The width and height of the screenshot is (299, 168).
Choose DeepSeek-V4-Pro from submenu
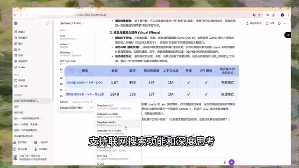[118, 124]
